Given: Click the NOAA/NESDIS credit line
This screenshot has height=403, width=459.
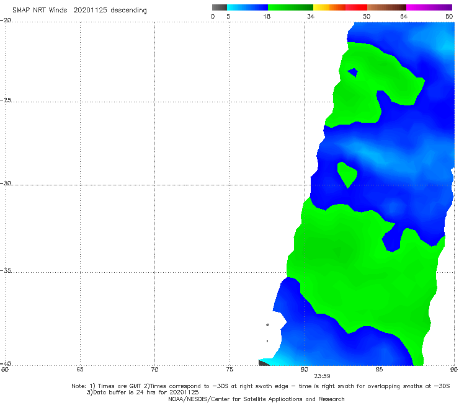Looking at the screenshot, I should (256, 399).
